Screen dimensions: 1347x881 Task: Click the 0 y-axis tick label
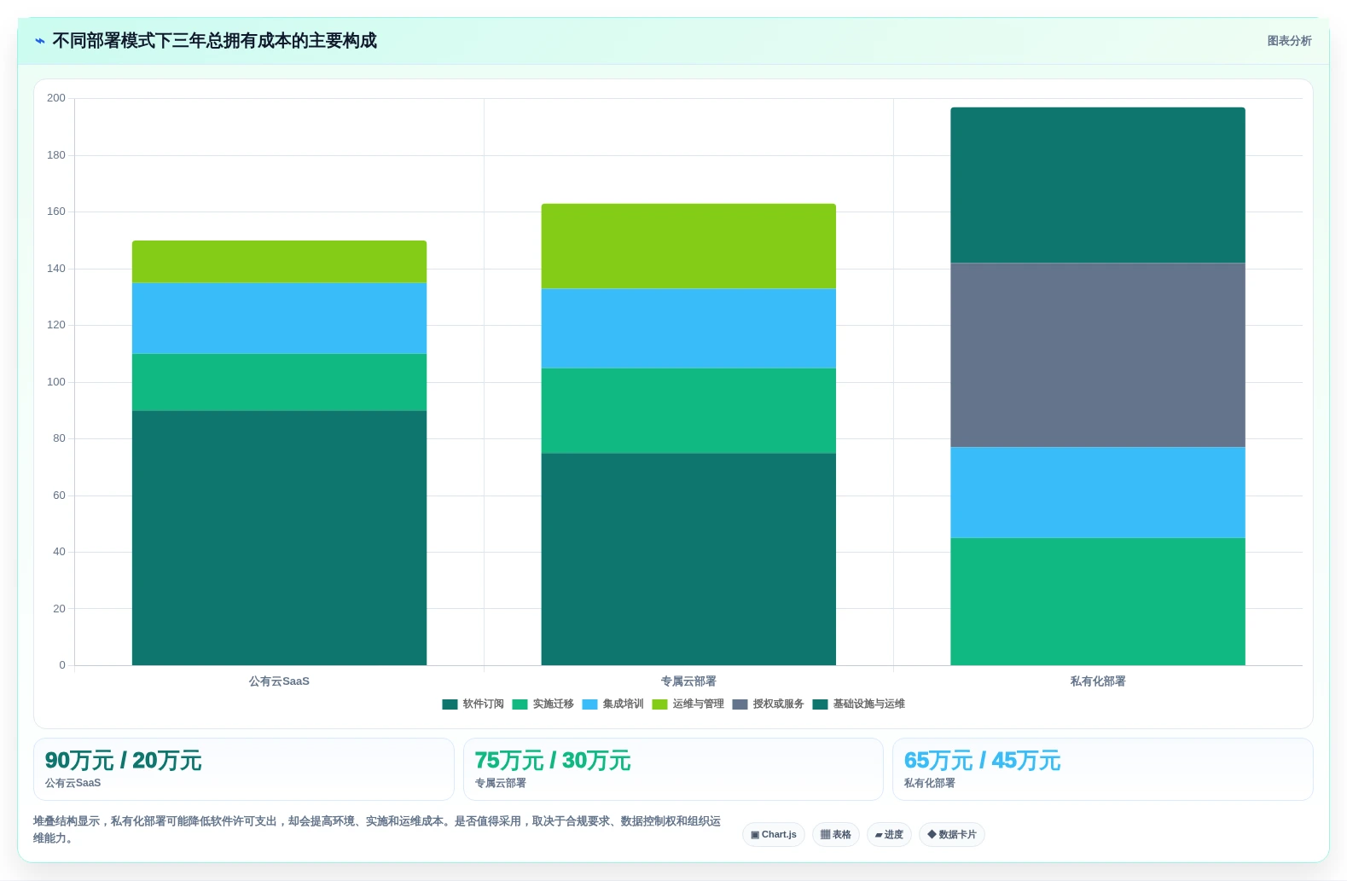tap(62, 665)
